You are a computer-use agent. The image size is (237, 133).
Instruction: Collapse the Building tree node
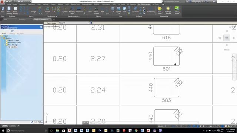click(2, 38)
